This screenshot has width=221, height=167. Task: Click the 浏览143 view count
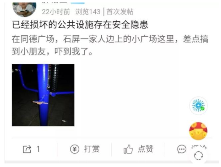(88, 12)
